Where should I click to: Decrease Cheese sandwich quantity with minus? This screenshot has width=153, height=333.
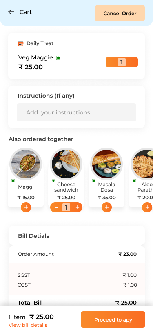[56, 207]
